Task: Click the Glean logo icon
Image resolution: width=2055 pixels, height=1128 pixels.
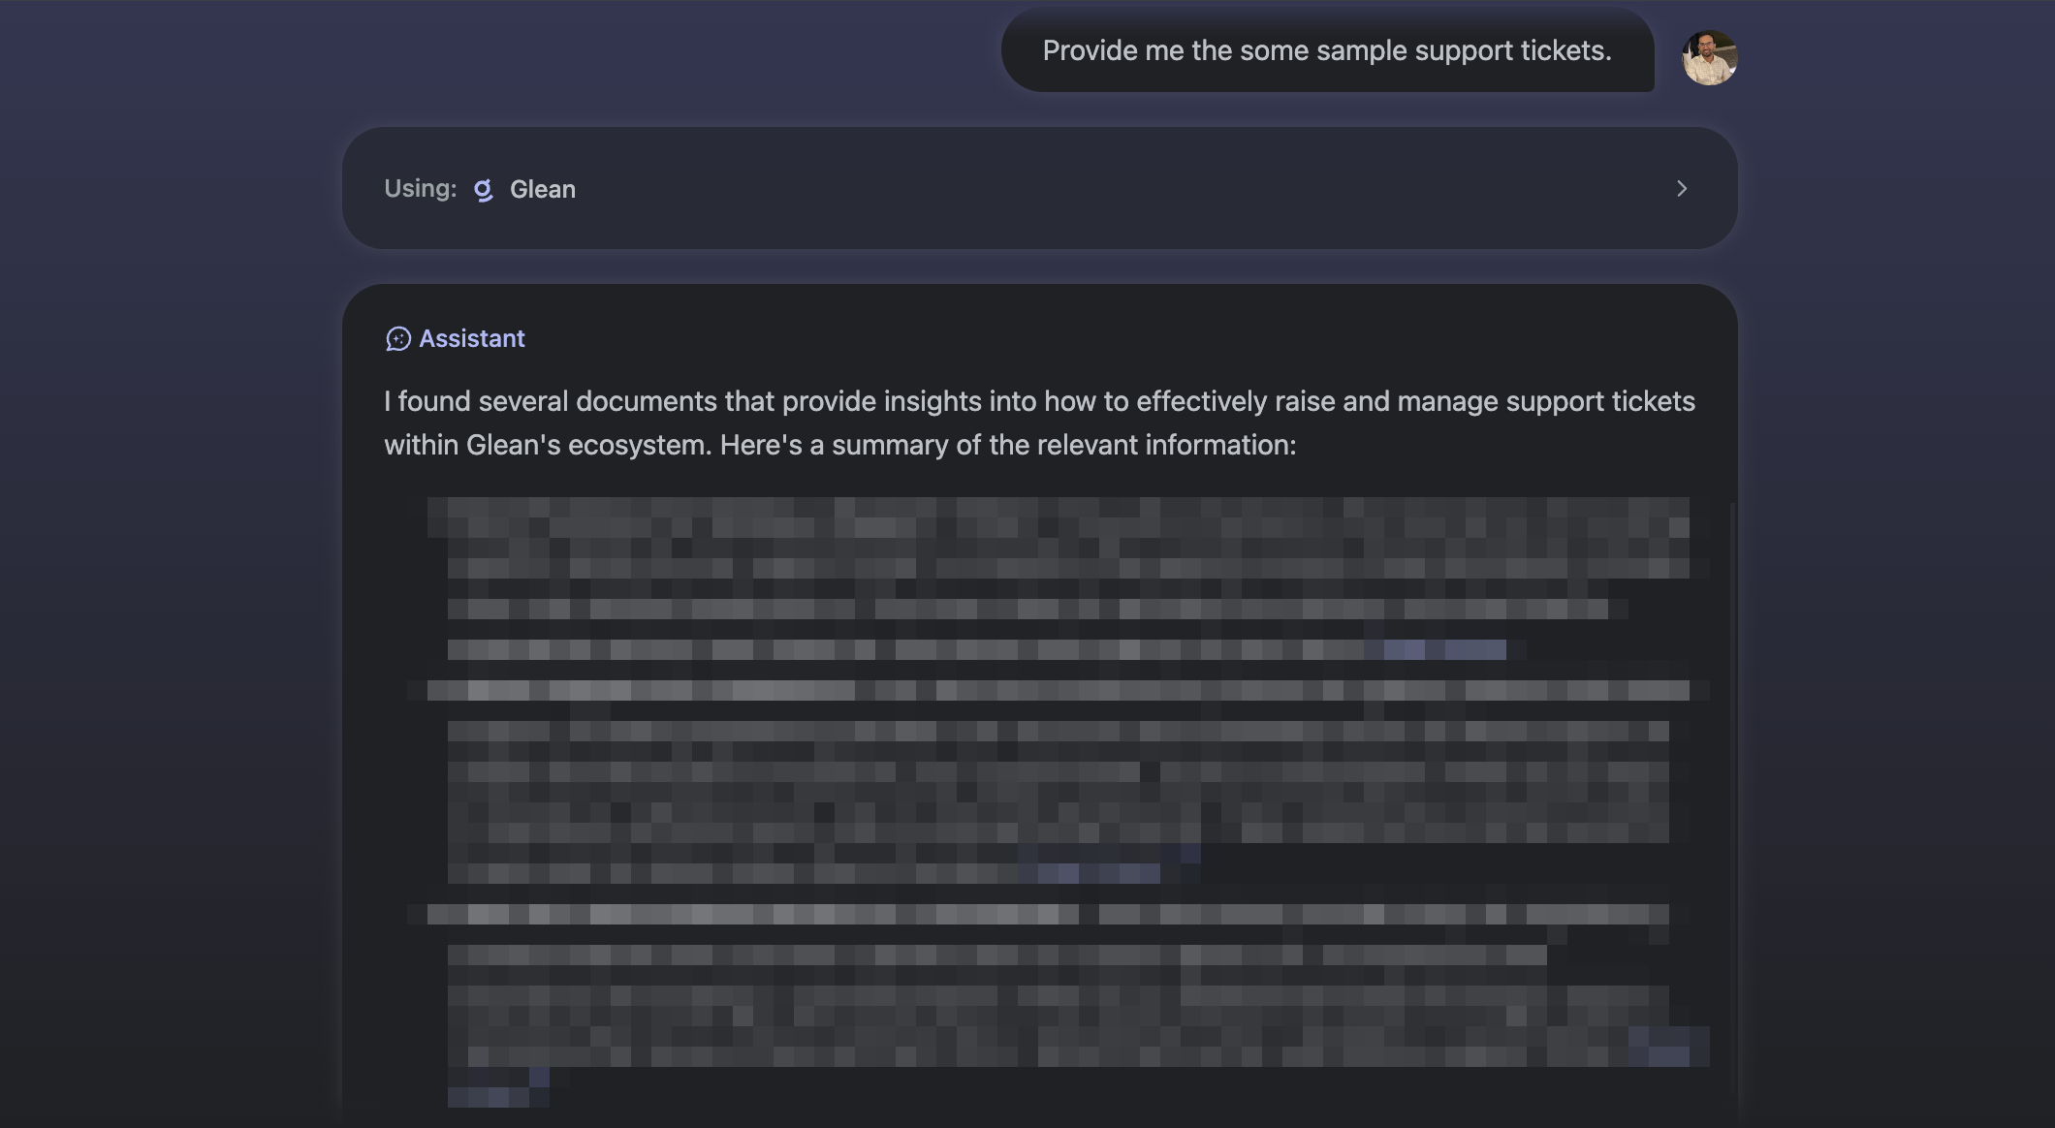Action: [483, 190]
